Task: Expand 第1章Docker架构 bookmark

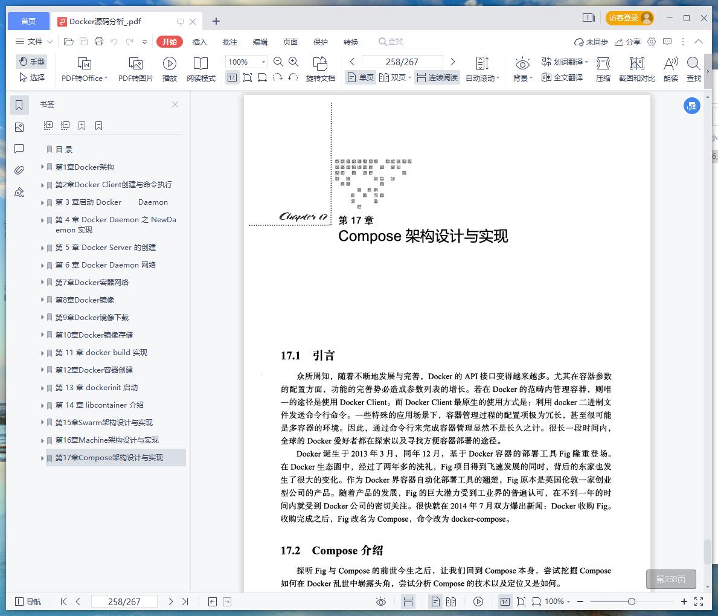Action: click(x=42, y=167)
